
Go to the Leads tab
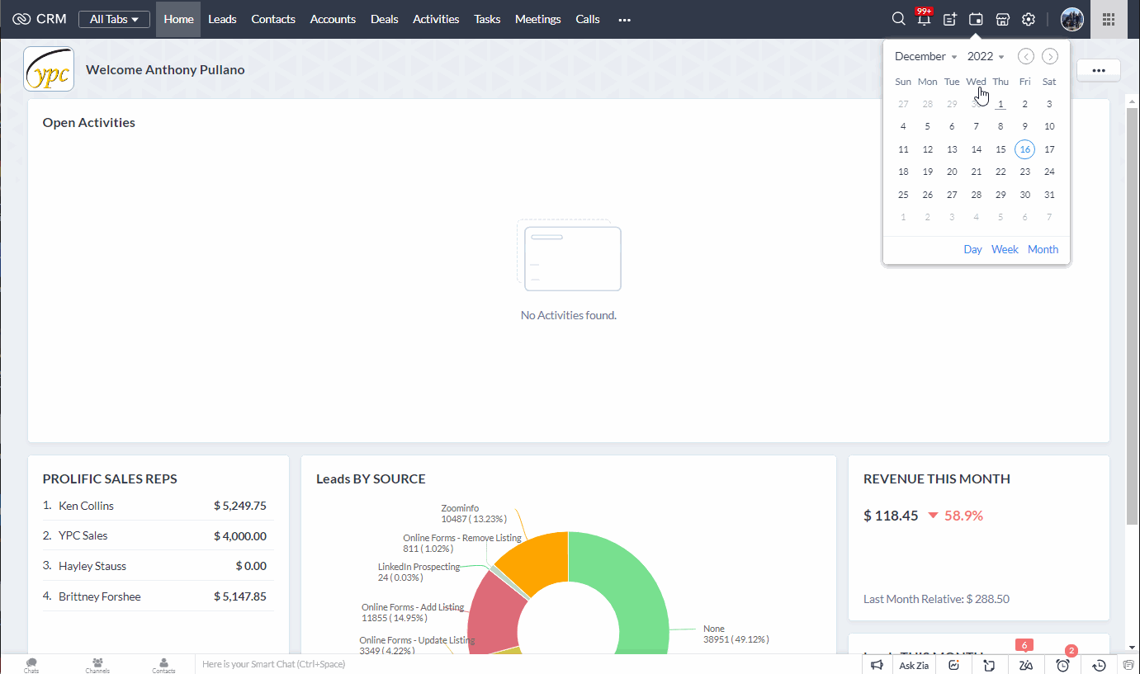tap(222, 19)
